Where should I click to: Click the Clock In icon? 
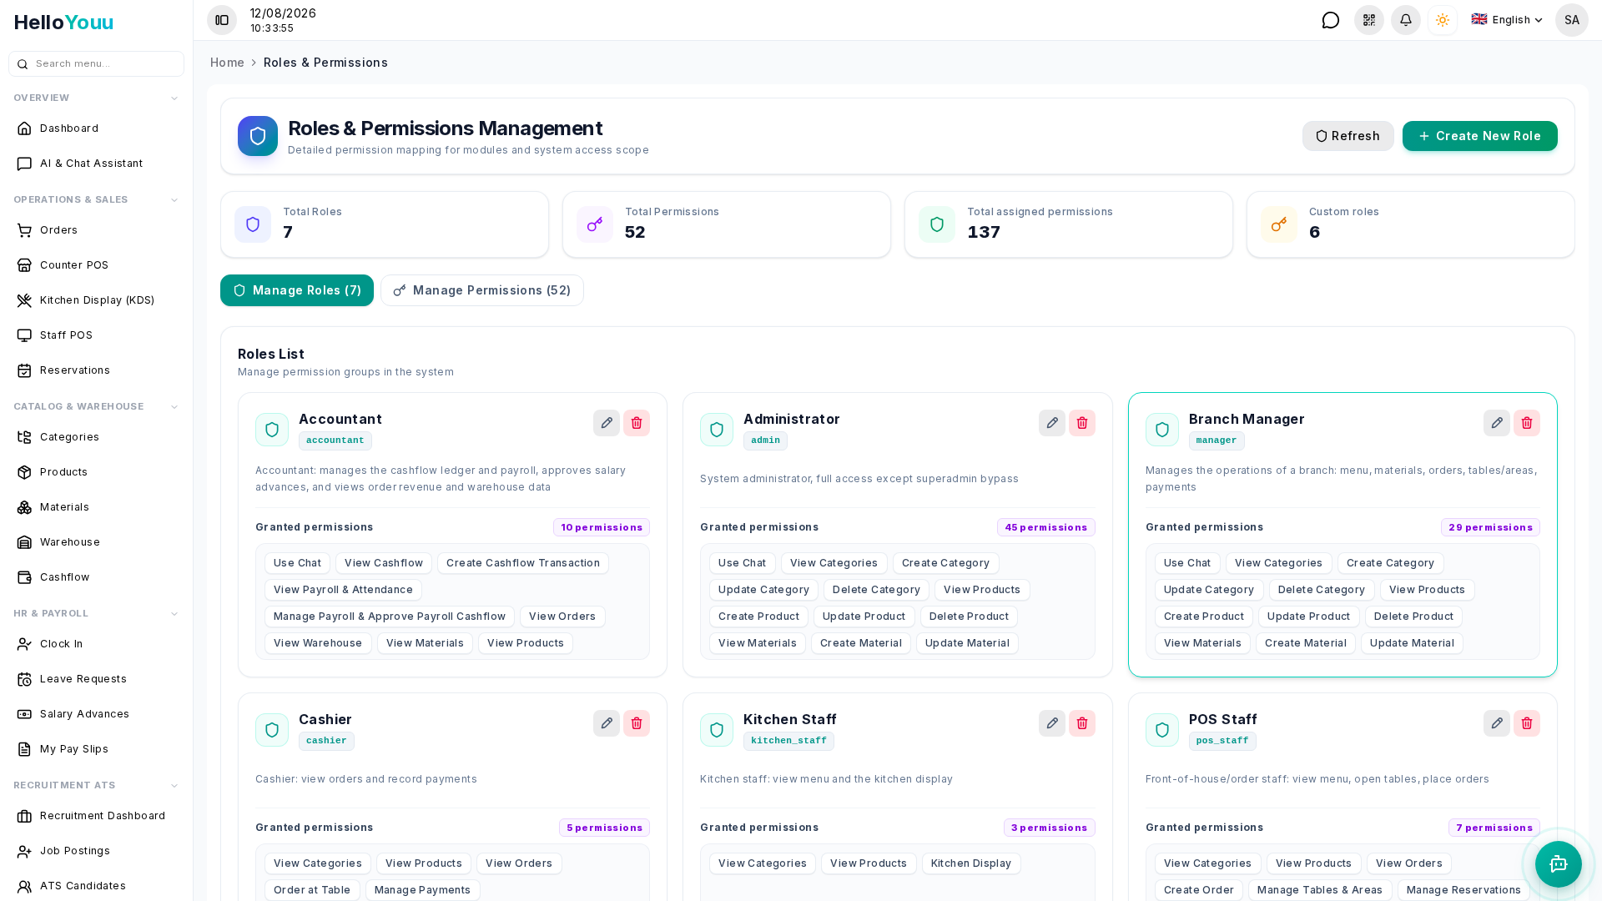[24, 644]
